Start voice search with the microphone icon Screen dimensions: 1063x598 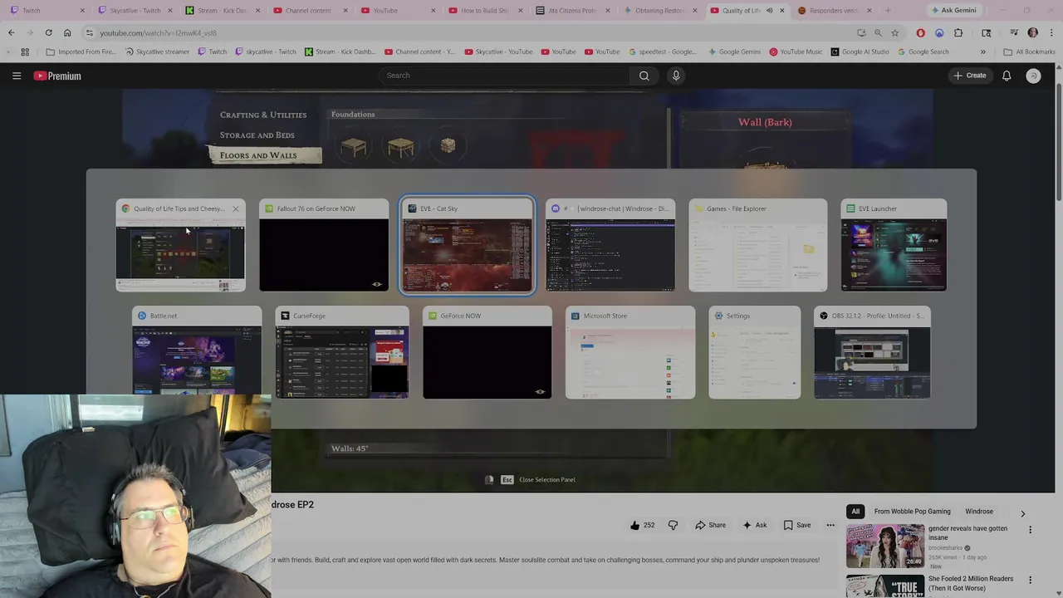click(x=676, y=76)
